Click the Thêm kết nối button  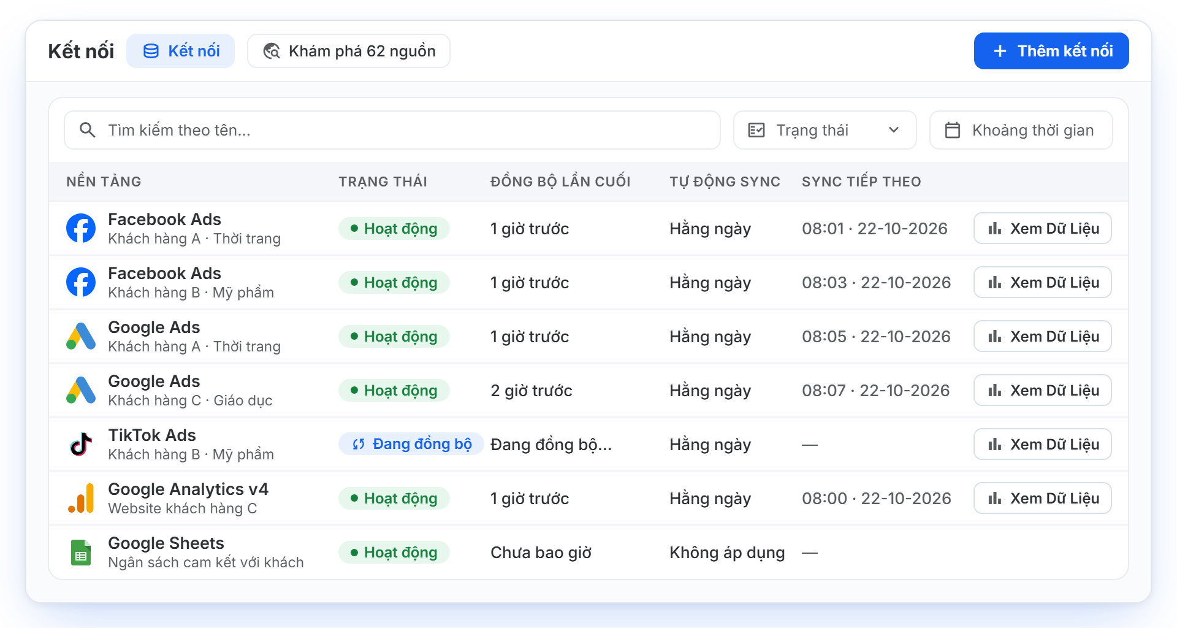(1051, 51)
